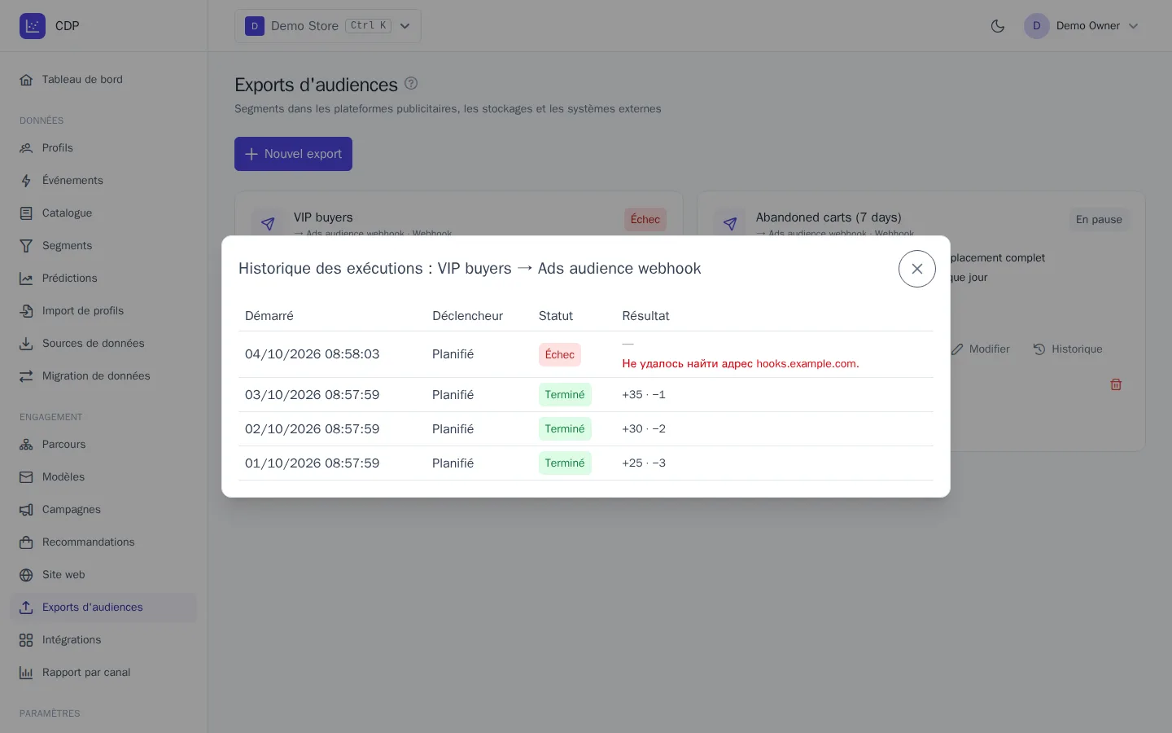Click the Site web globe icon
Image resolution: width=1172 pixels, height=733 pixels.
click(26, 575)
